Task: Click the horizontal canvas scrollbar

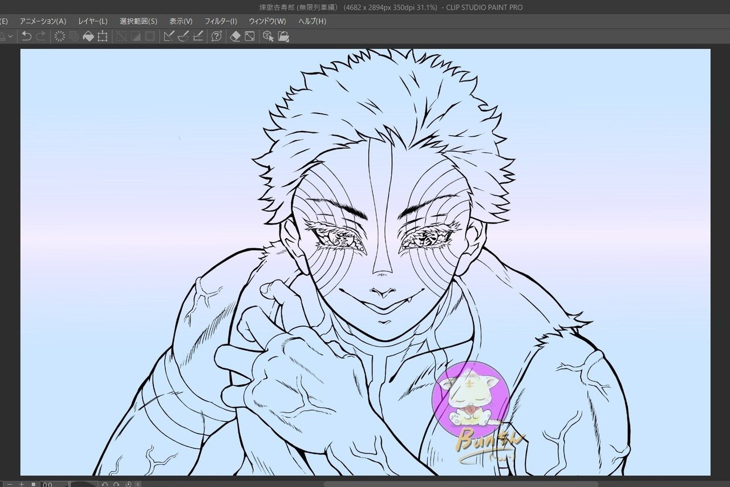Action: click(x=461, y=484)
